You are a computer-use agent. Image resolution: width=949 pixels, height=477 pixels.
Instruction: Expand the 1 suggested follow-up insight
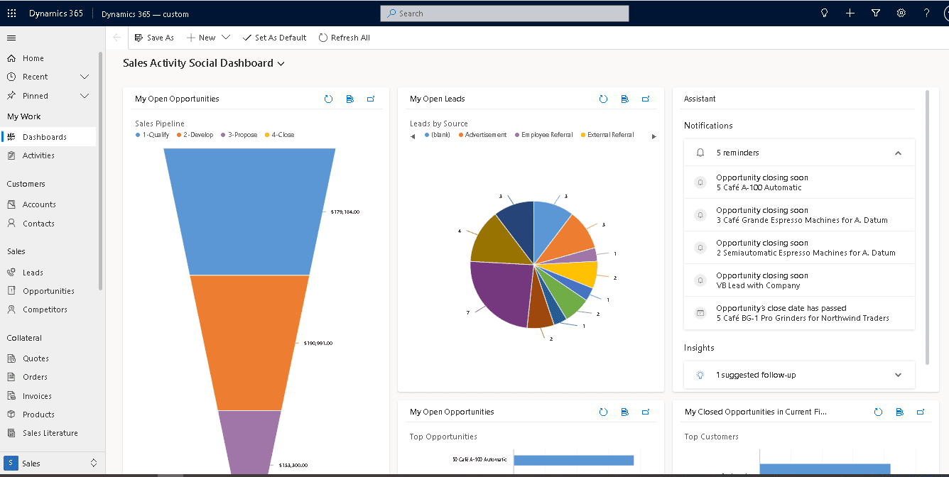[x=898, y=375]
